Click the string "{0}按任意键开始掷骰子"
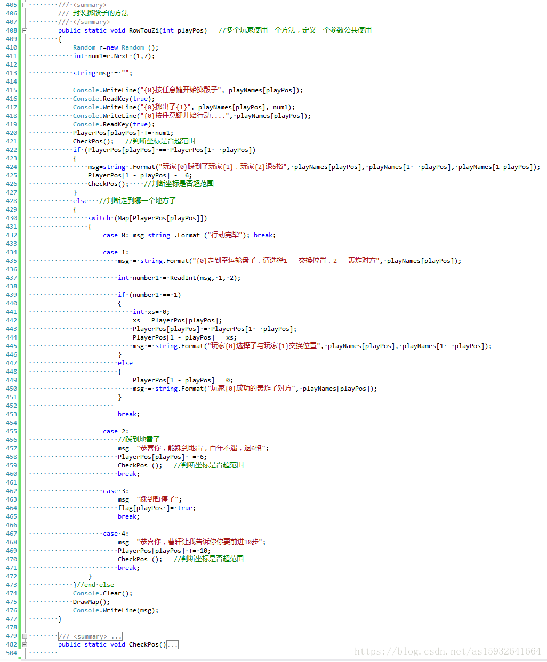 [181, 90]
